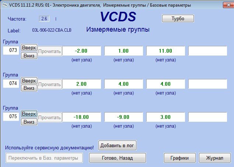This screenshot has height=167, width=234.
Task: Select the 11.00 value in group 073
Action: (166, 51)
